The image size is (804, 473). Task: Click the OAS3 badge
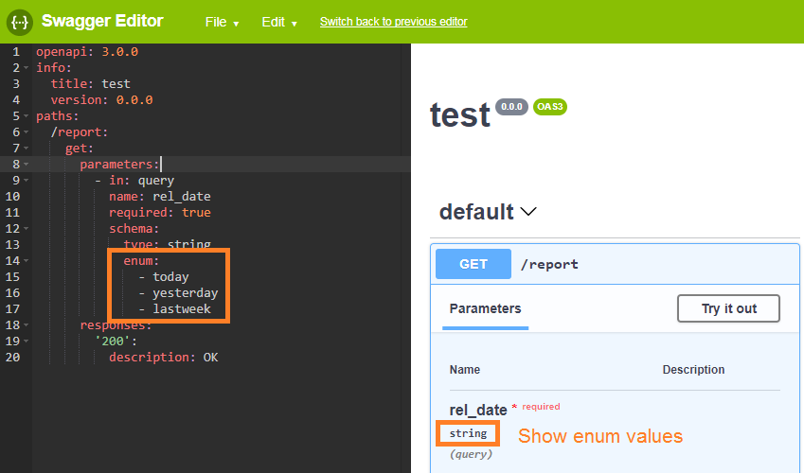550,107
